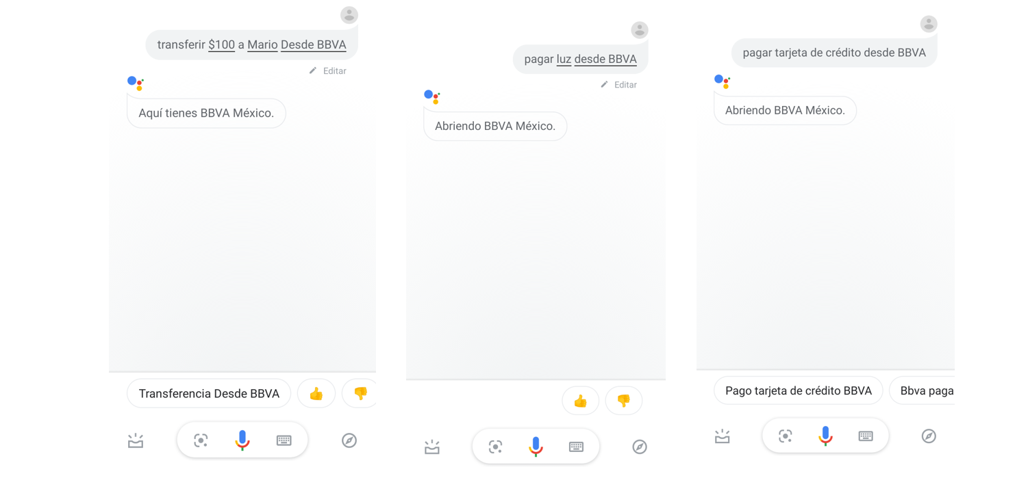Open Google Lens in the first panel
Viewport: 1028px width, 478px height.
[x=201, y=440]
